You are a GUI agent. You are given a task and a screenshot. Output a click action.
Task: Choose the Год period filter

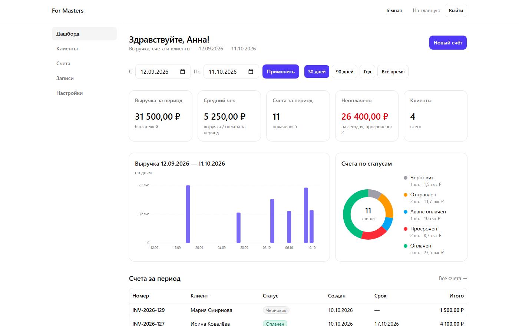367,71
